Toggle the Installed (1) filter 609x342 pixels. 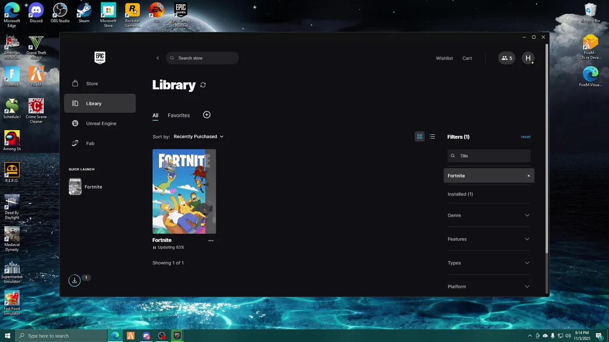pos(460,194)
